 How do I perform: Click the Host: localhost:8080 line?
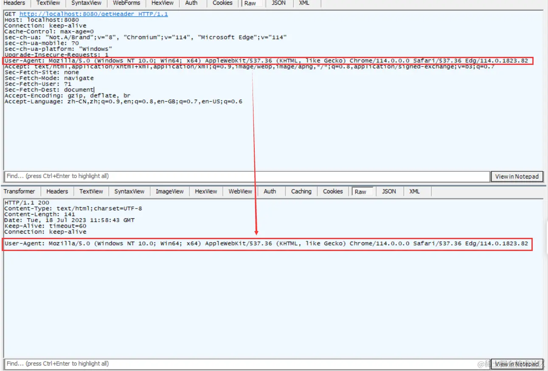42,20
